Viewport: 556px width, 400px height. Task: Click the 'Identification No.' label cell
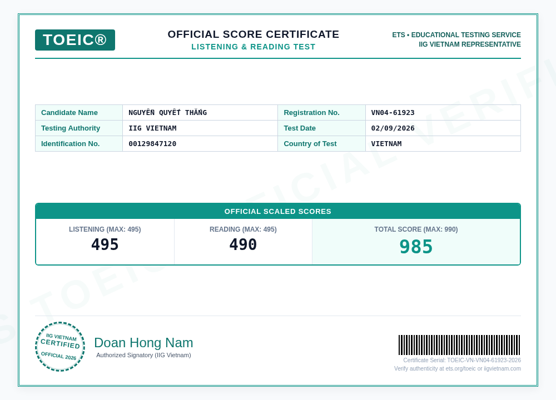(x=79, y=144)
